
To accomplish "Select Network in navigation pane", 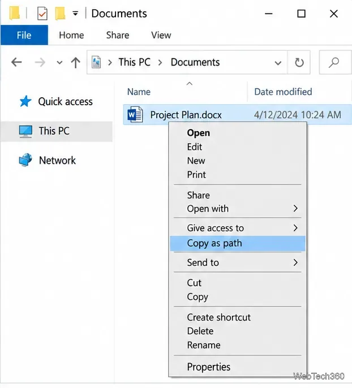I will tap(57, 161).
